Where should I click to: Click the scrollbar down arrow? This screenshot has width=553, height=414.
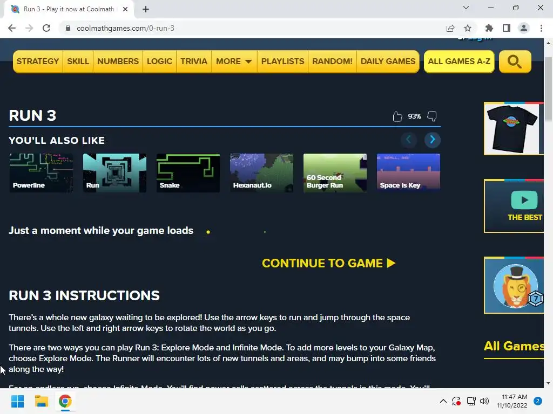tap(548, 383)
